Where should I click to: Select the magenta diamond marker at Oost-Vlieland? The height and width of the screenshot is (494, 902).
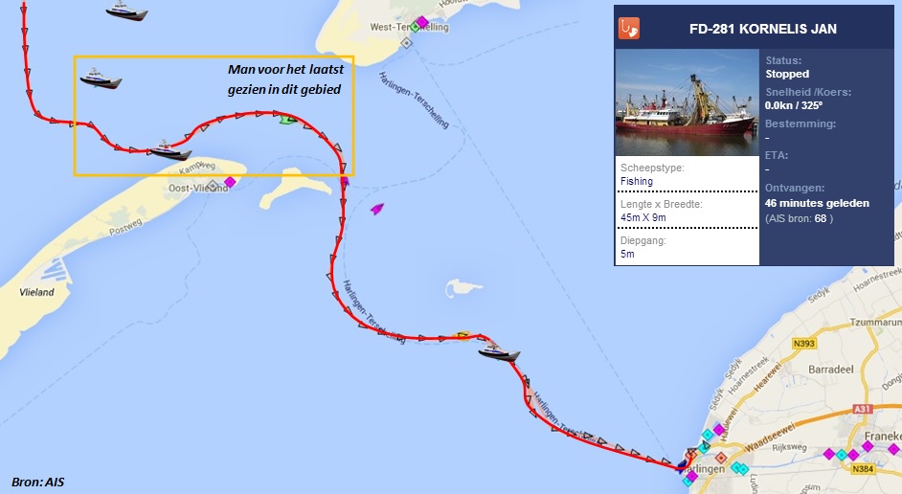coord(230,182)
